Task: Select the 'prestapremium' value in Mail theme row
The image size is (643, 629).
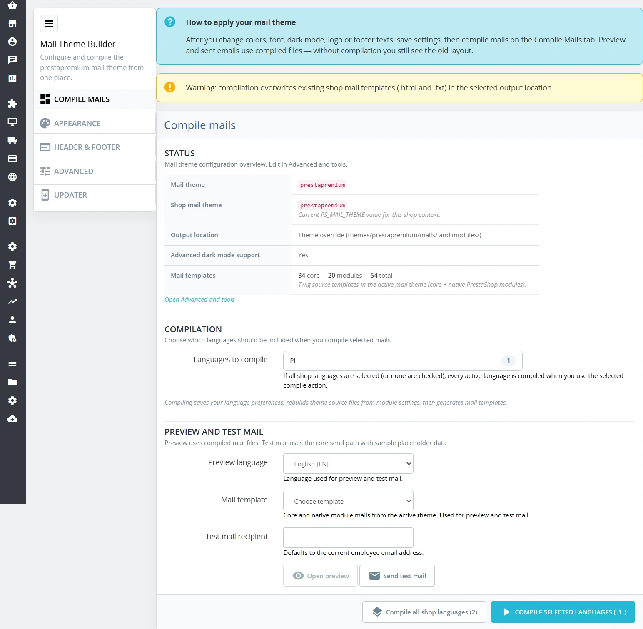Action: pos(322,185)
